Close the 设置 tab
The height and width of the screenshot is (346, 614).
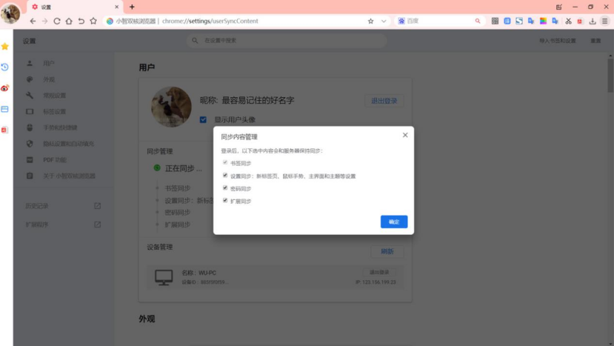click(x=117, y=7)
